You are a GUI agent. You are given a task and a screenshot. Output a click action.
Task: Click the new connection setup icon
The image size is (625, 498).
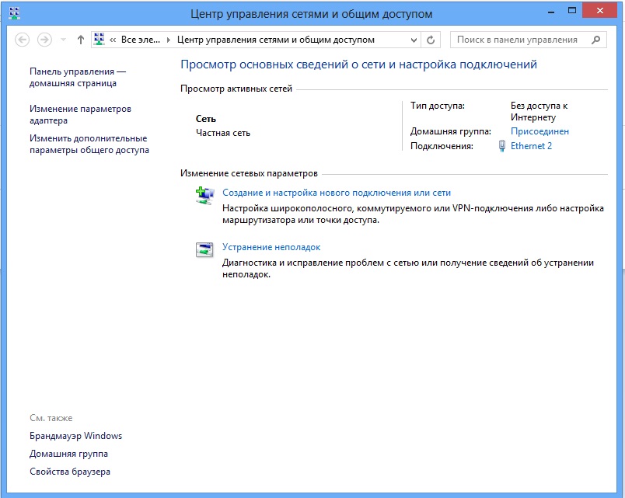(204, 196)
